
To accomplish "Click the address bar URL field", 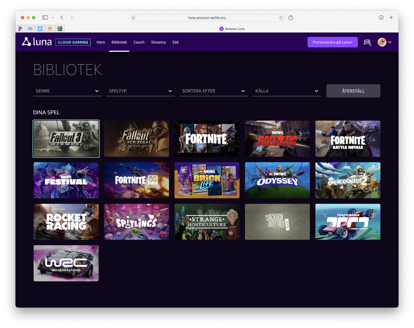I will pos(207,18).
